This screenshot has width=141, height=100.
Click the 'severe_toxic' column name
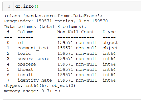tap(33, 59)
